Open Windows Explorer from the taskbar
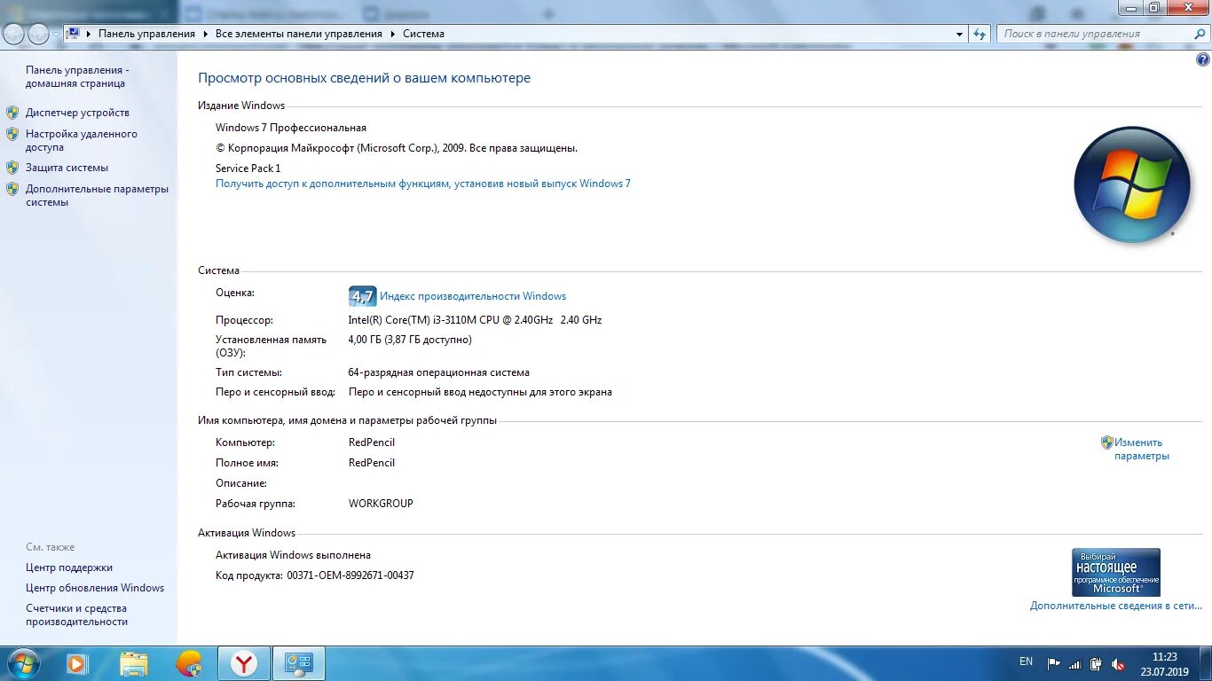The height and width of the screenshot is (681, 1212). point(134,663)
